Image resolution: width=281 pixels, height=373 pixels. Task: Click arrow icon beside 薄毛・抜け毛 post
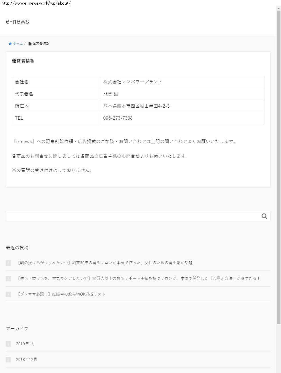coord(8,279)
